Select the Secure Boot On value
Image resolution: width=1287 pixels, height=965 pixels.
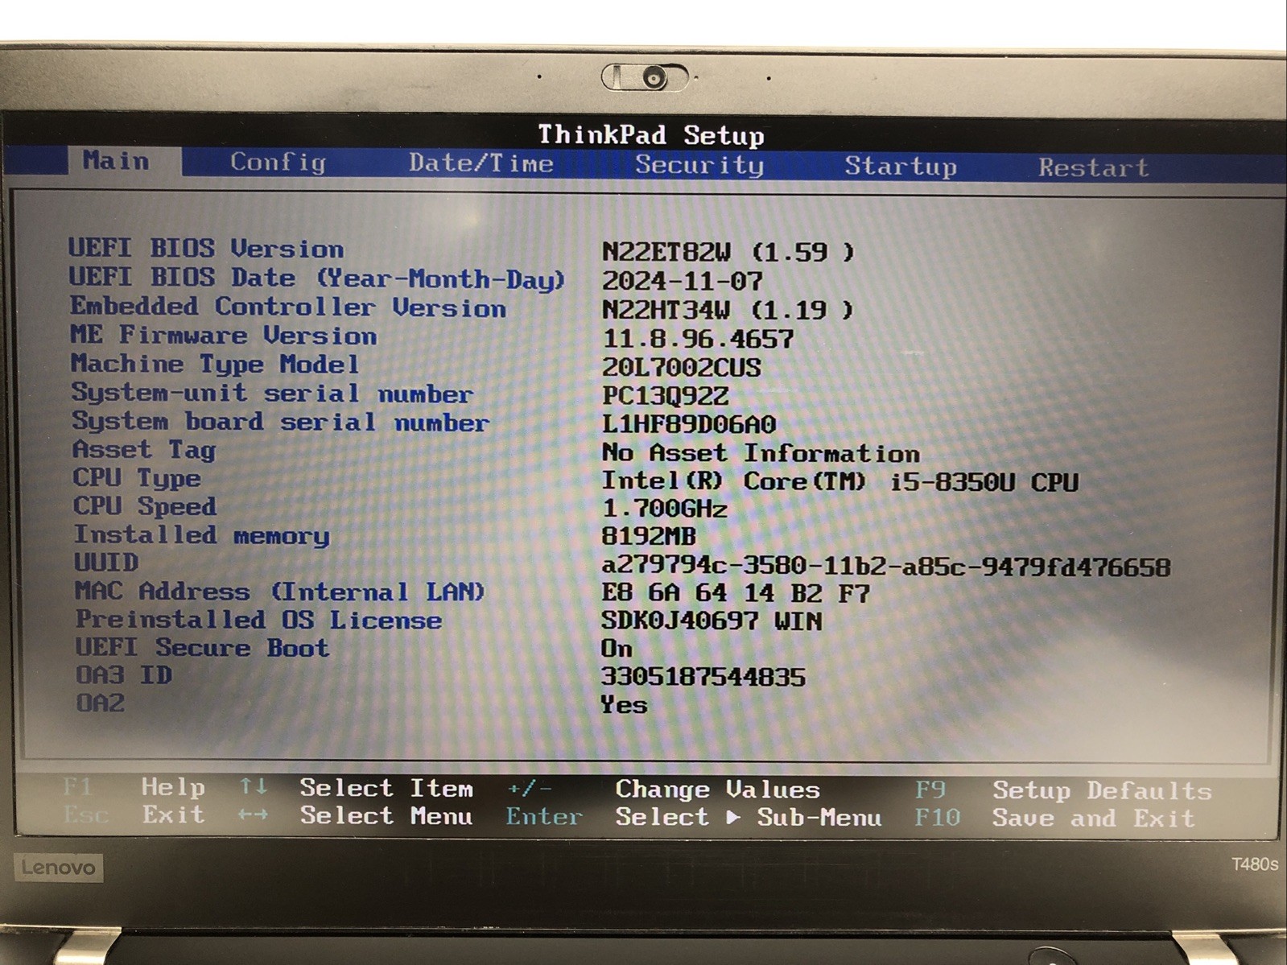click(617, 649)
